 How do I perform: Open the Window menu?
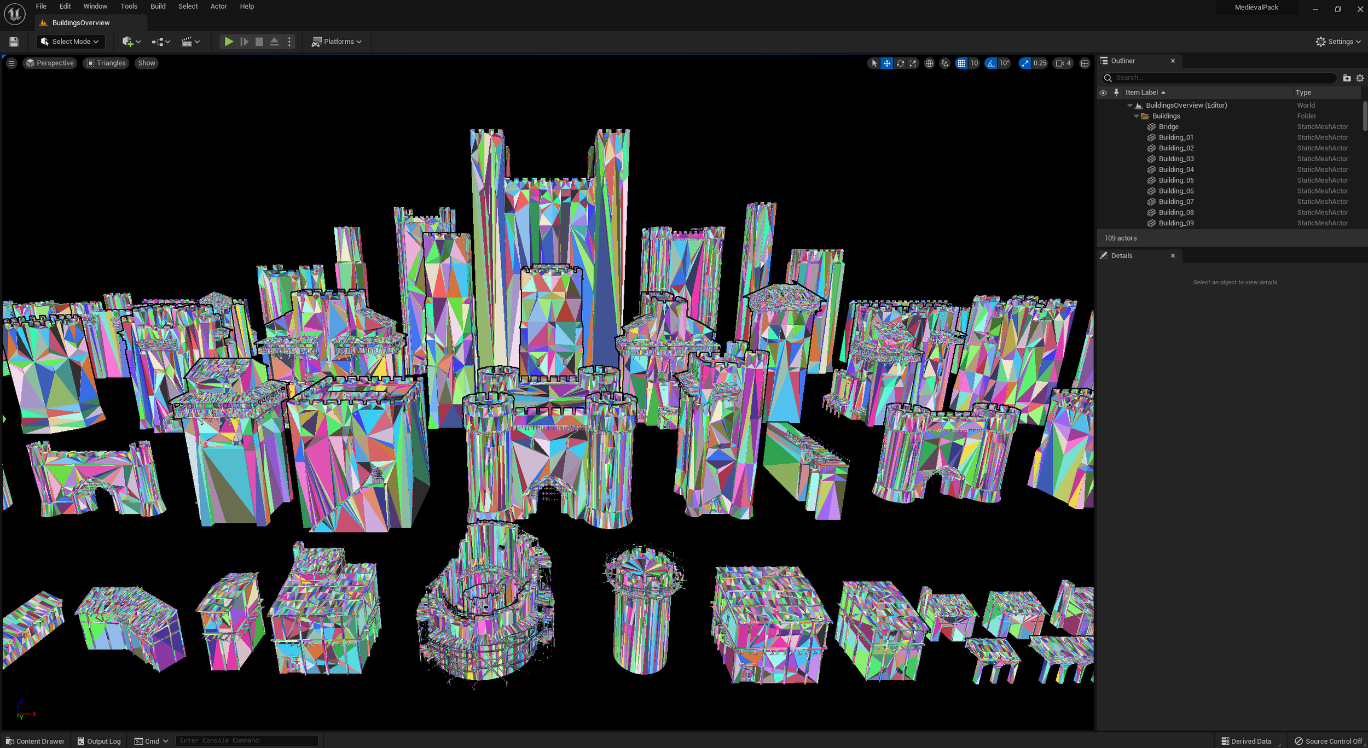[x=95, y=7]
